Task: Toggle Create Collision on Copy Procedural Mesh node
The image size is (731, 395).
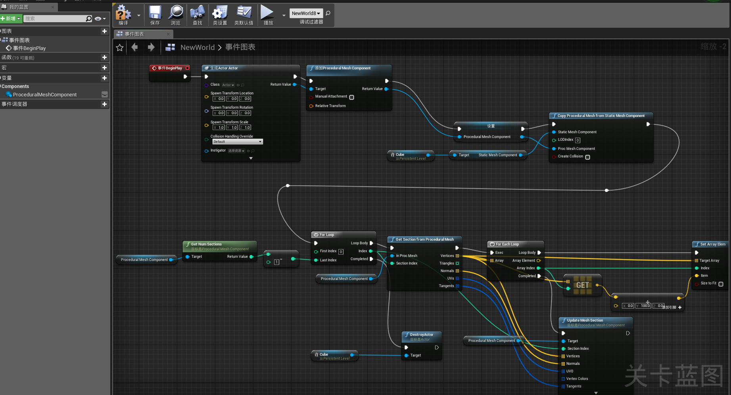Action: [x=587, y=157]
